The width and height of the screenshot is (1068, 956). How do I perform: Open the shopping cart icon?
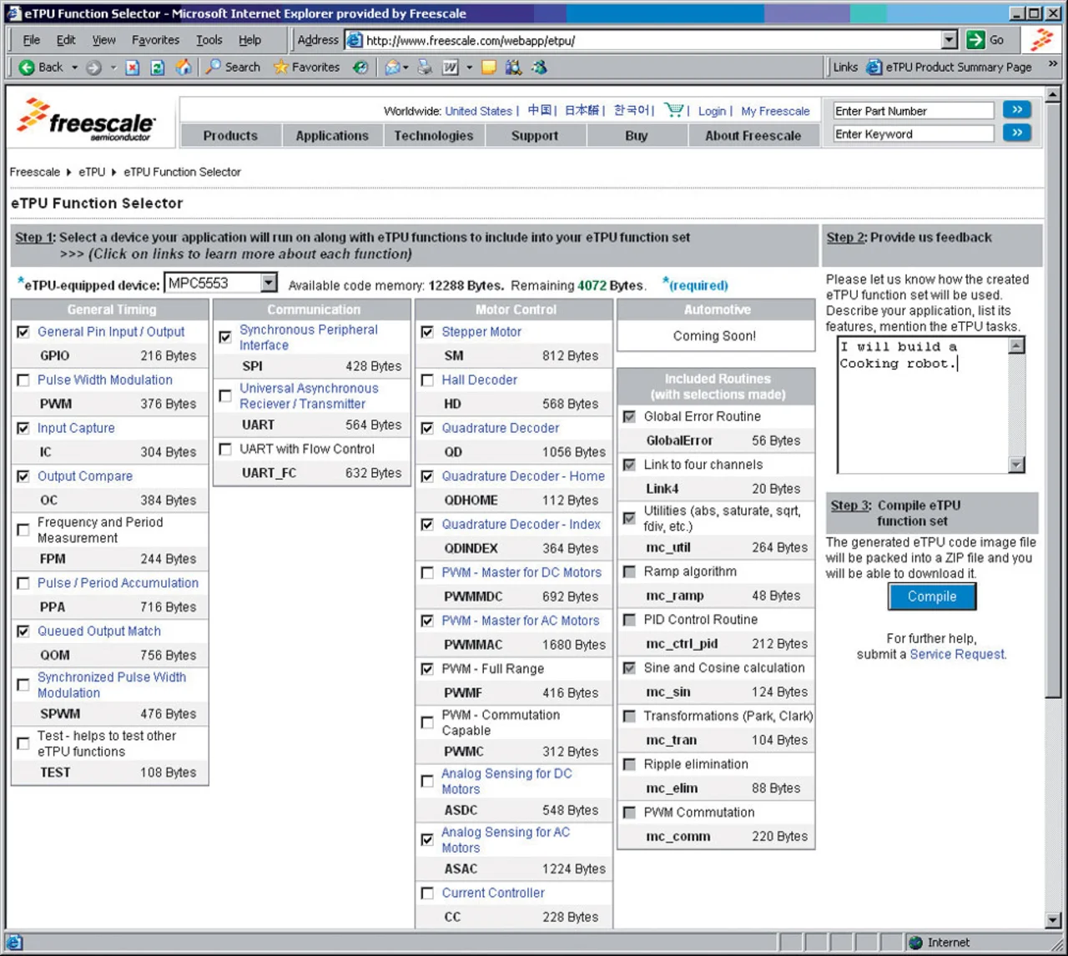tap(673, 110)
